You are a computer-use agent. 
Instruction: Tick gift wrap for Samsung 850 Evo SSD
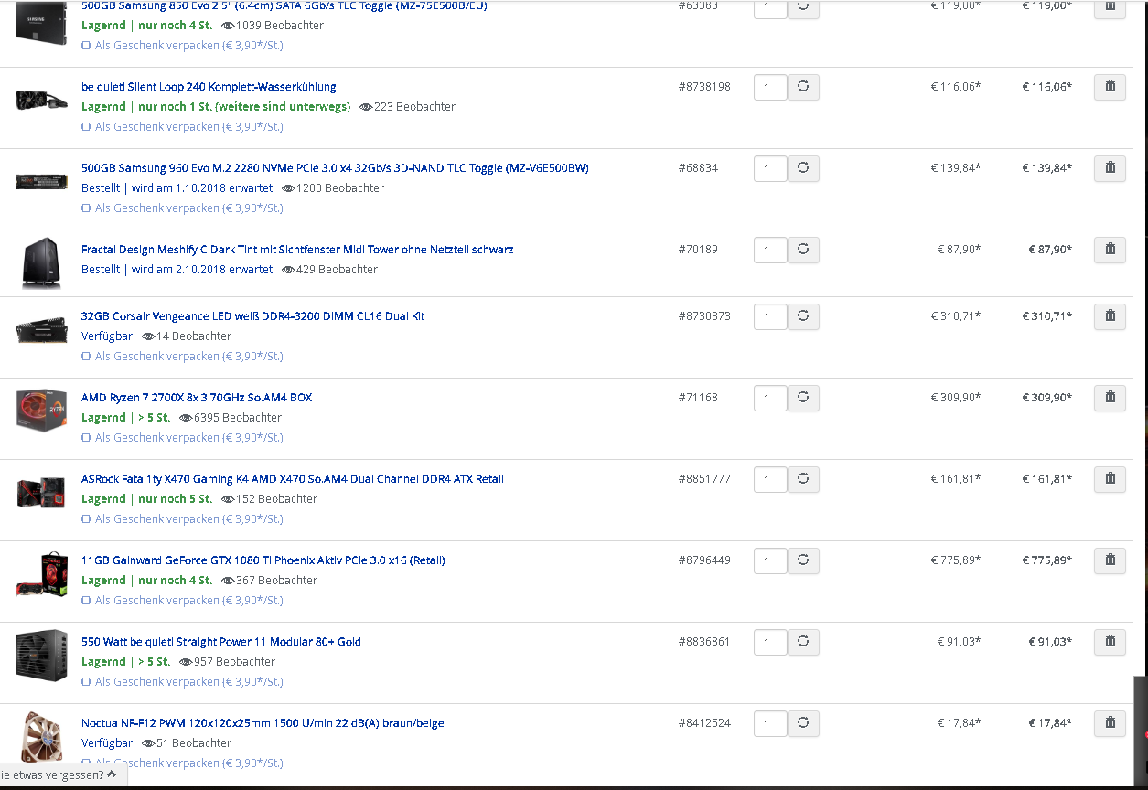click(x=86, y=46)
